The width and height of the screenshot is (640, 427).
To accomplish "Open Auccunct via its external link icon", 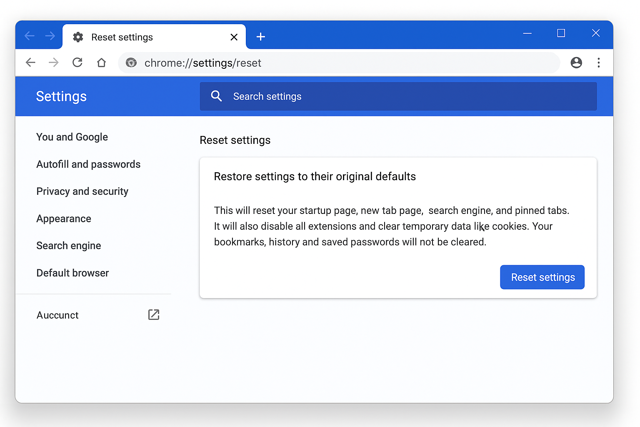I will point(154,315).
